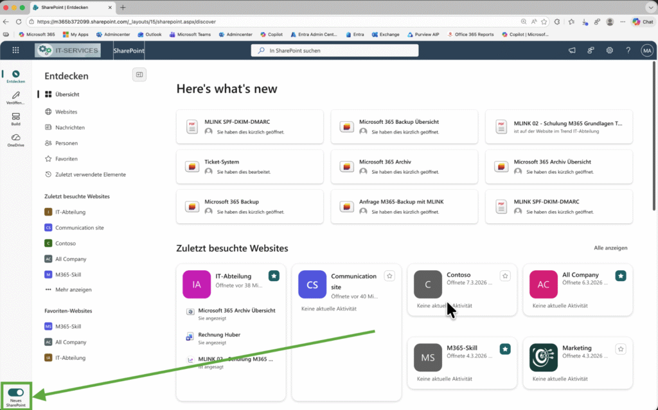Open the megaphone announcements icon
Image resolution: width=658 pixels, height=410 pixels.
(x=572, y=50)
